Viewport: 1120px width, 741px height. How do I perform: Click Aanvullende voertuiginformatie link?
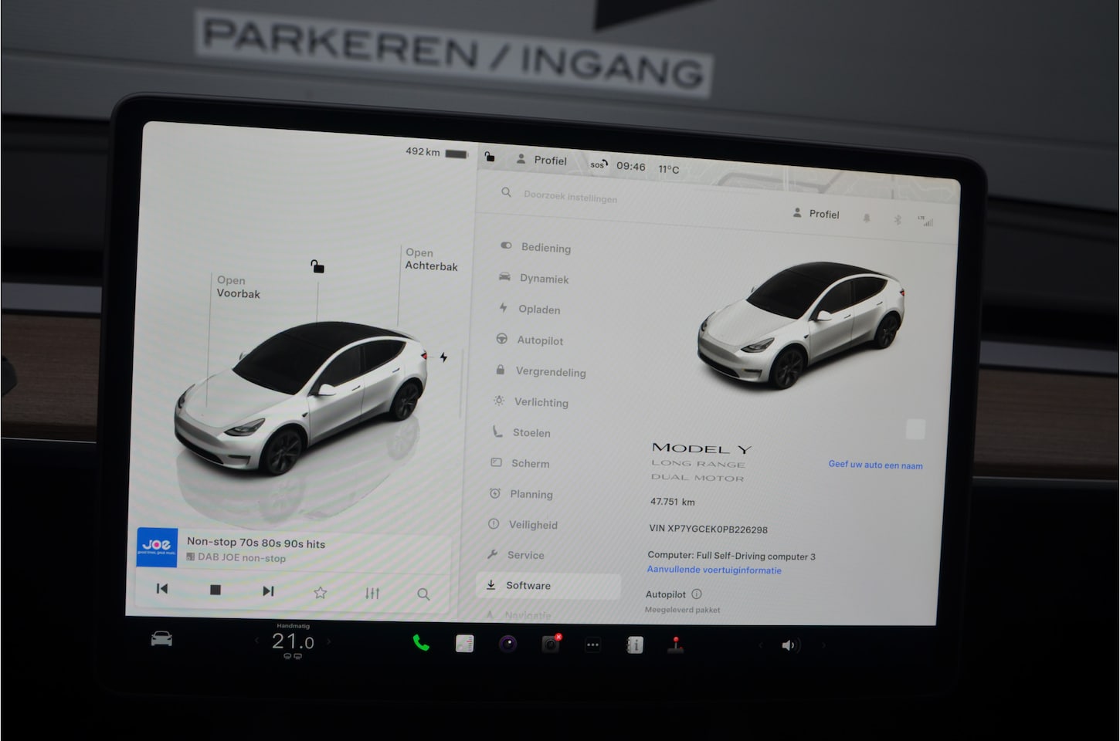[714, 570]
